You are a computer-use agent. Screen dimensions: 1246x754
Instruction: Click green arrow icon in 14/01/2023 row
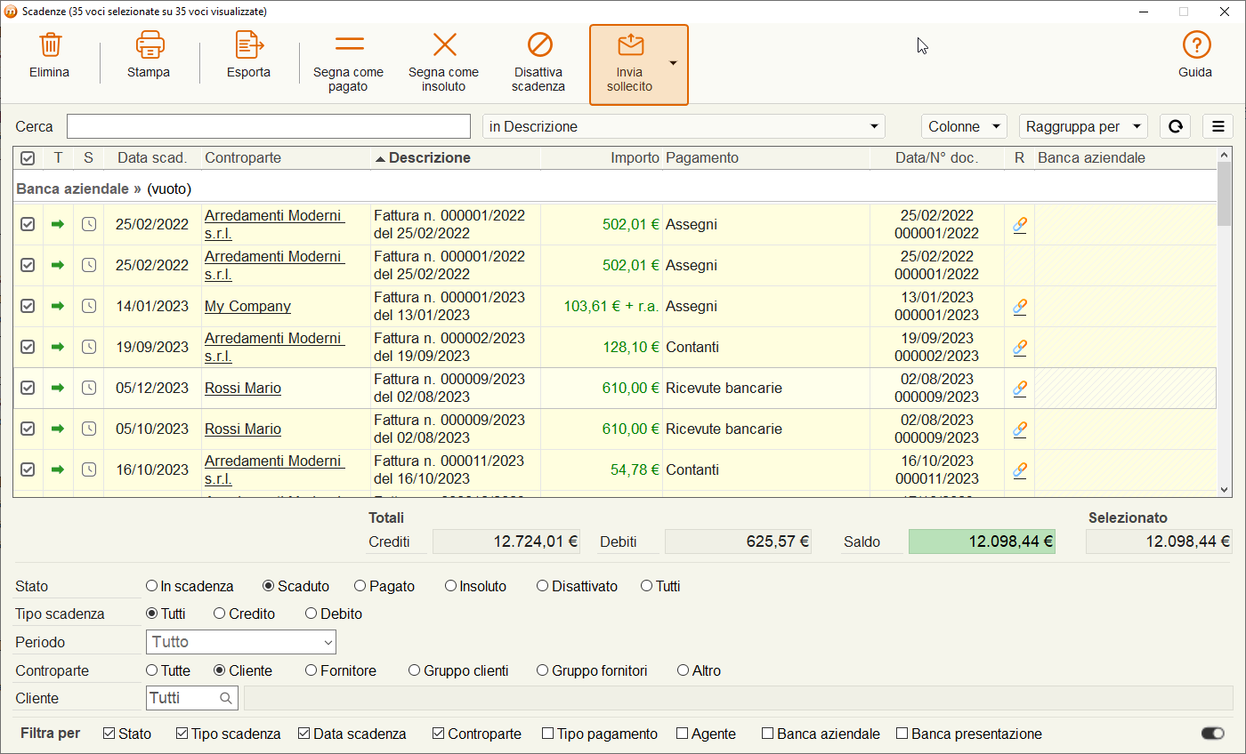[58, 306]
